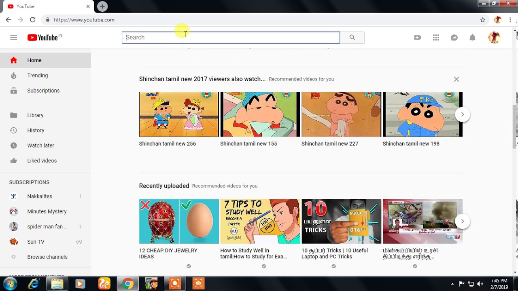The height and width of the screenshot is (291, 518).
Task: Show more Shinchan videos with the next arrow
Action: tap(462, 114)
